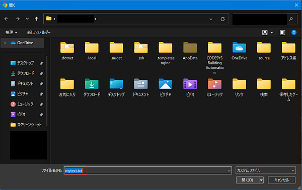Click the search magnifier icon
The height and width of the screenshot is (190, 302).
tap(291, 19)
